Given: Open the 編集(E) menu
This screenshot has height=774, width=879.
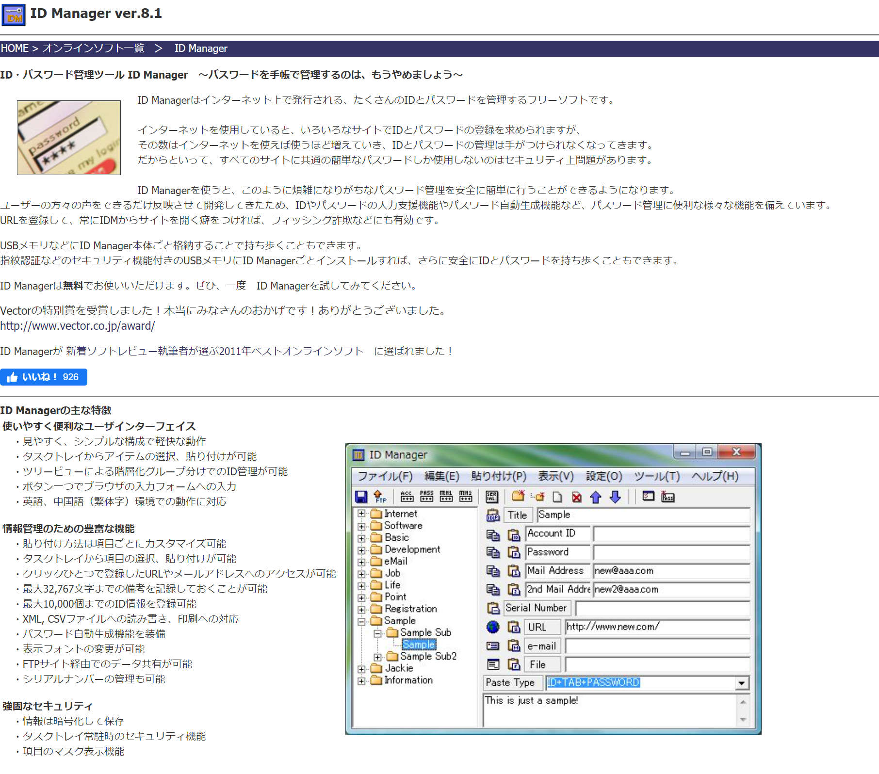Looking at the screenshot, I should coord(441,476).
